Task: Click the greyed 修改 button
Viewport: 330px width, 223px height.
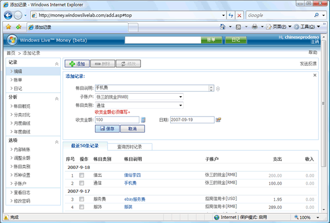Action: click(128, 64)
